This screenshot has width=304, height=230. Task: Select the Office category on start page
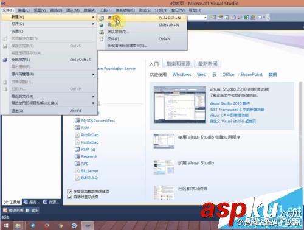(228, 74)
